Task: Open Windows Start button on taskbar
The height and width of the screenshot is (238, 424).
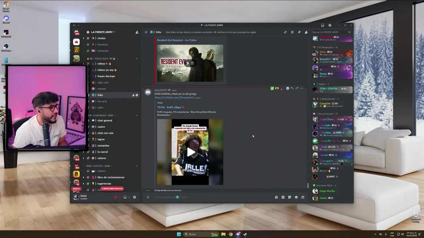Action: [179, 234]
